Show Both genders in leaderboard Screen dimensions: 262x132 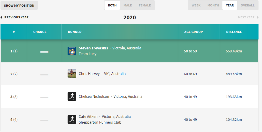112,5
